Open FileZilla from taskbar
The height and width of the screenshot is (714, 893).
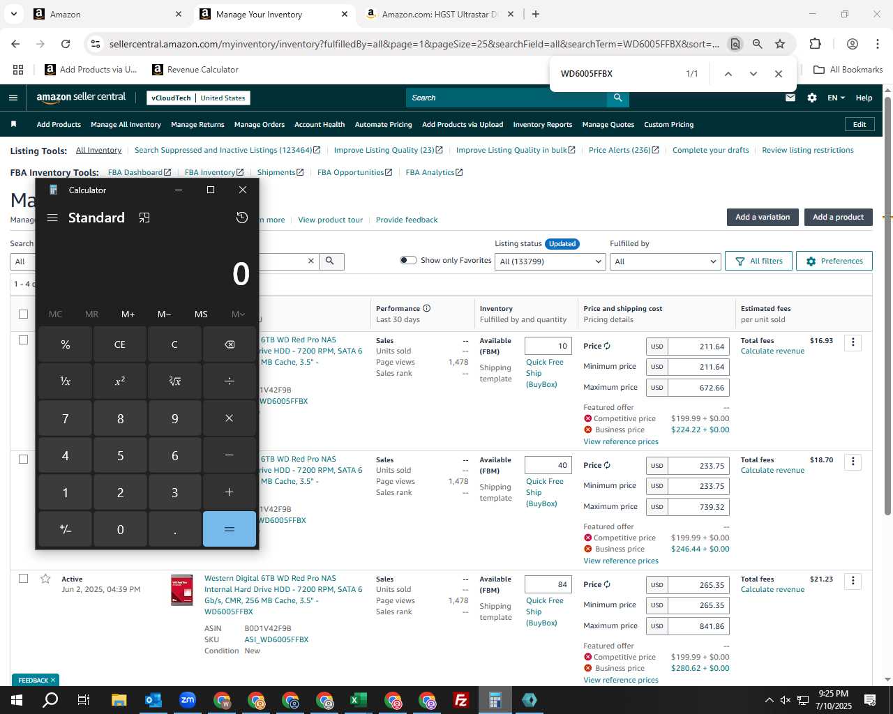tap(460, 700)
